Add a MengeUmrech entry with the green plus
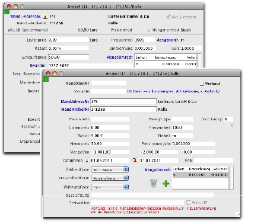 coord(166,184)
